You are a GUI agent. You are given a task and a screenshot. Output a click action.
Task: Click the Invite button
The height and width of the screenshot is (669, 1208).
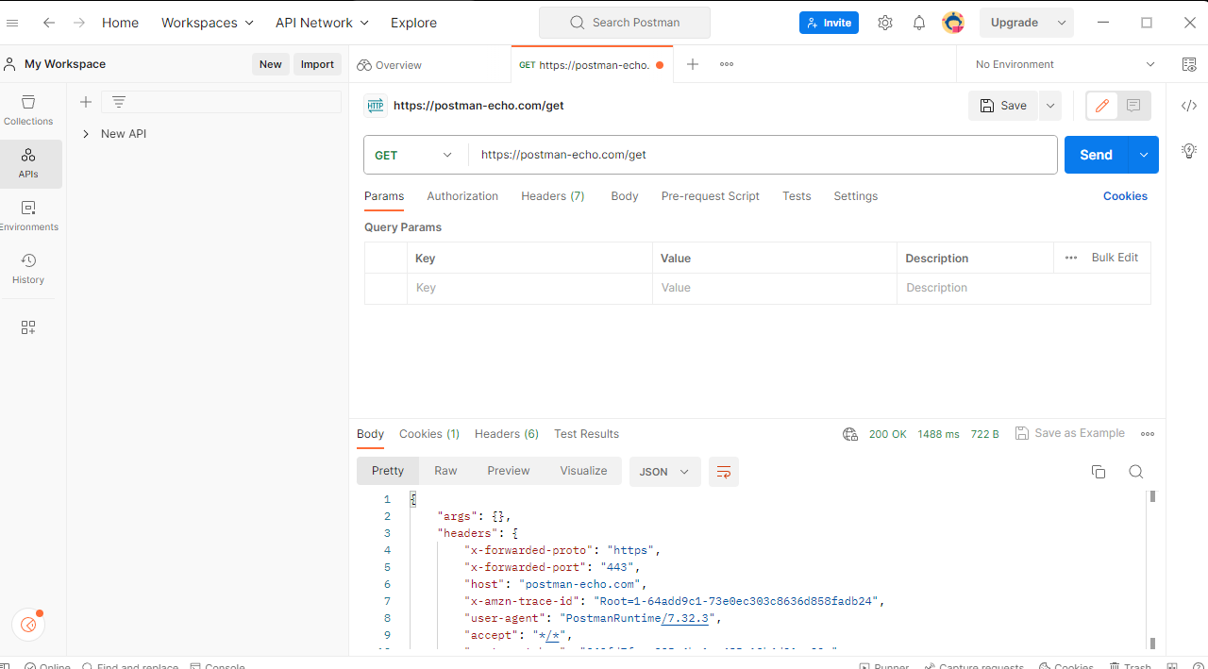829,23
